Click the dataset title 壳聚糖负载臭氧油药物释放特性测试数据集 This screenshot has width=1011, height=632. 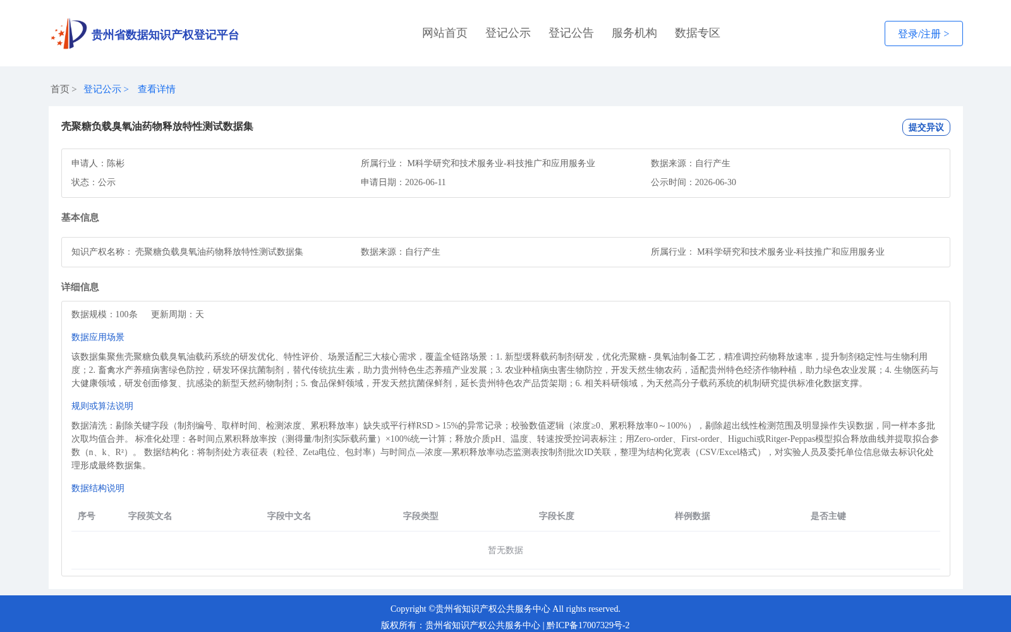pyautogui.click(x=157, y=126)
